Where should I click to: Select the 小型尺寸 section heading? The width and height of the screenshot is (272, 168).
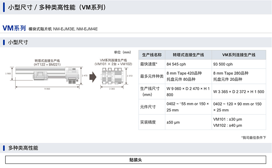(18, 42)
